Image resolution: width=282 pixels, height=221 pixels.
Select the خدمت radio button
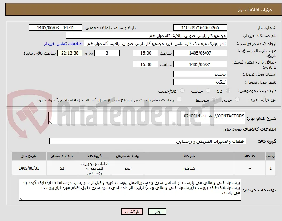(x=208, y=91)
